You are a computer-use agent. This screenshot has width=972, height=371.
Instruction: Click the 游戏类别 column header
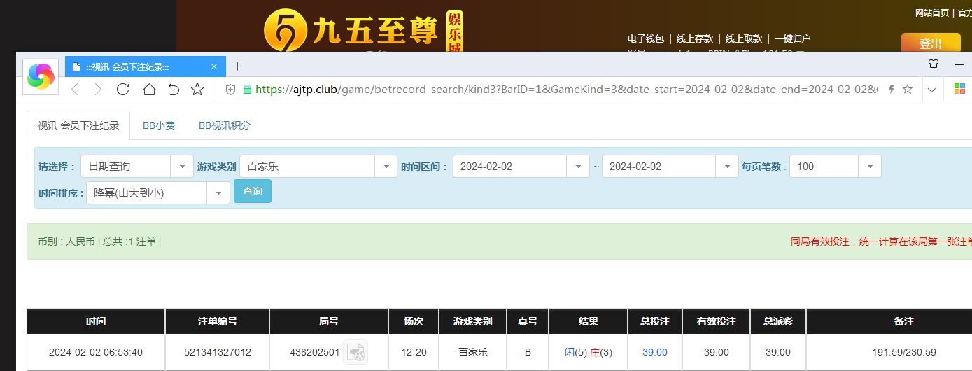pos(473,321)
